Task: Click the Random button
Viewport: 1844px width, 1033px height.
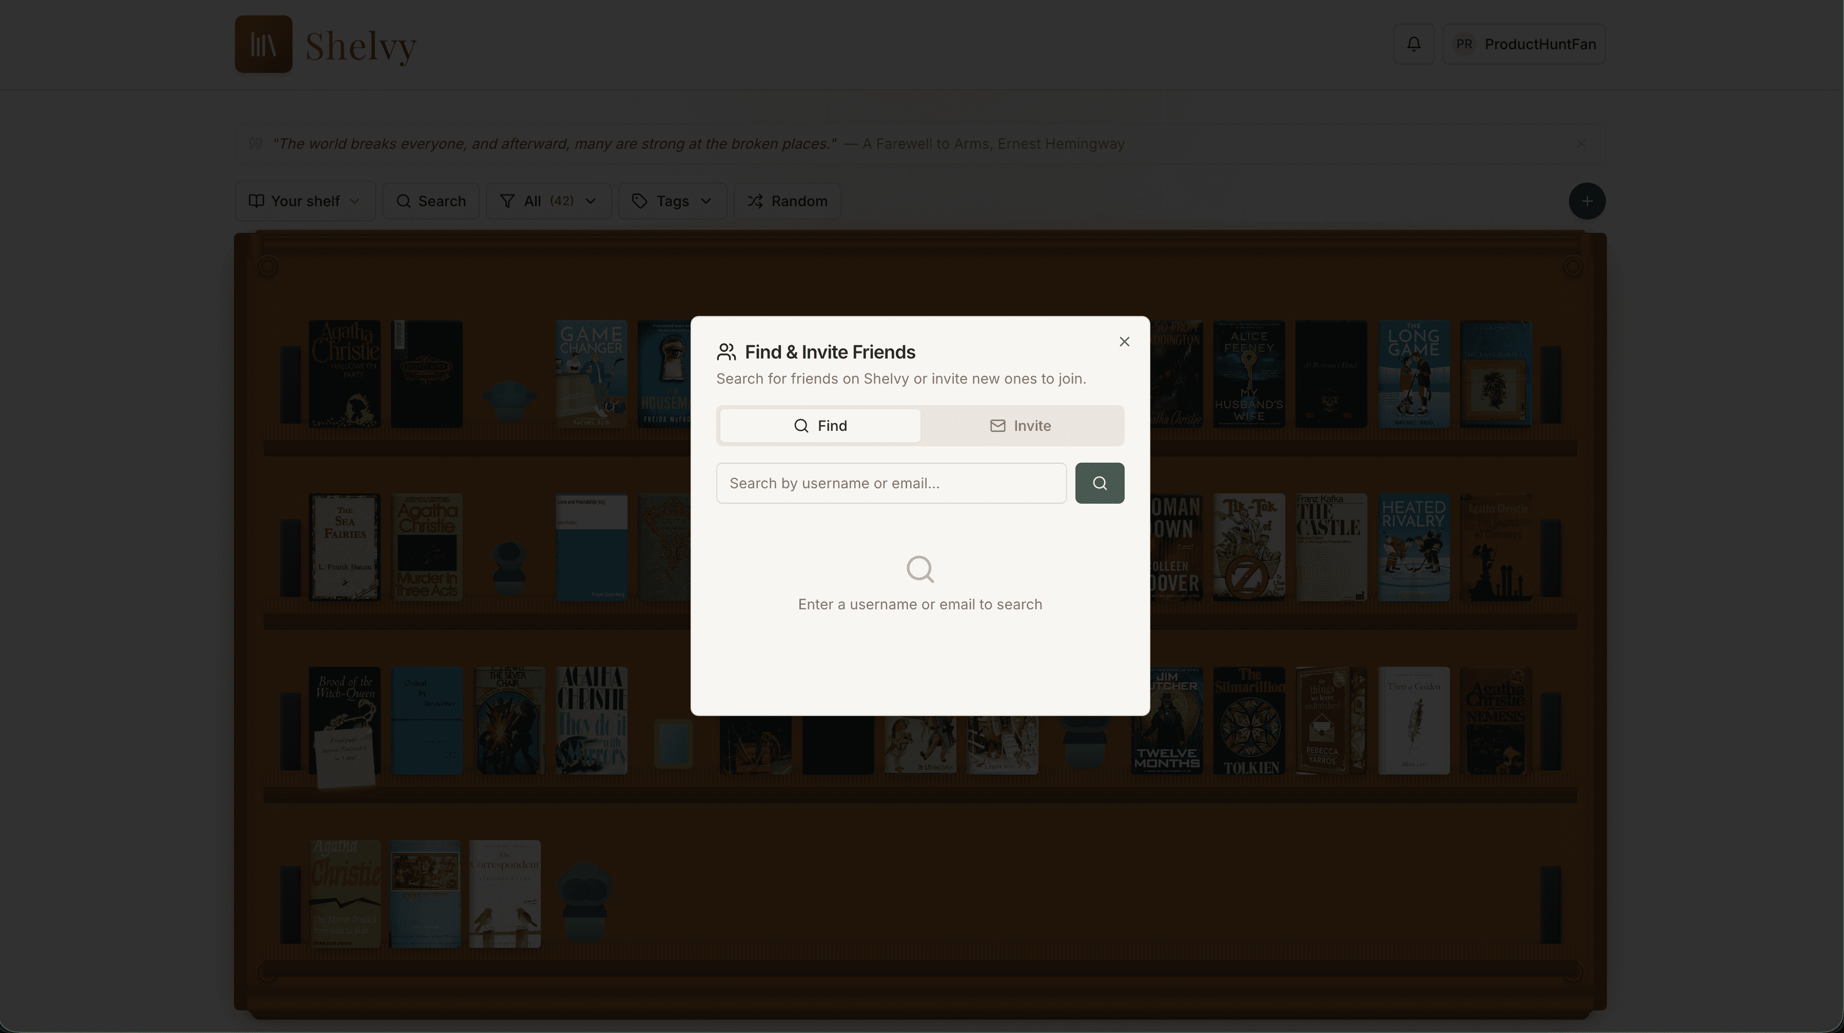Action: pyautogui.click(x=787, y=201)
